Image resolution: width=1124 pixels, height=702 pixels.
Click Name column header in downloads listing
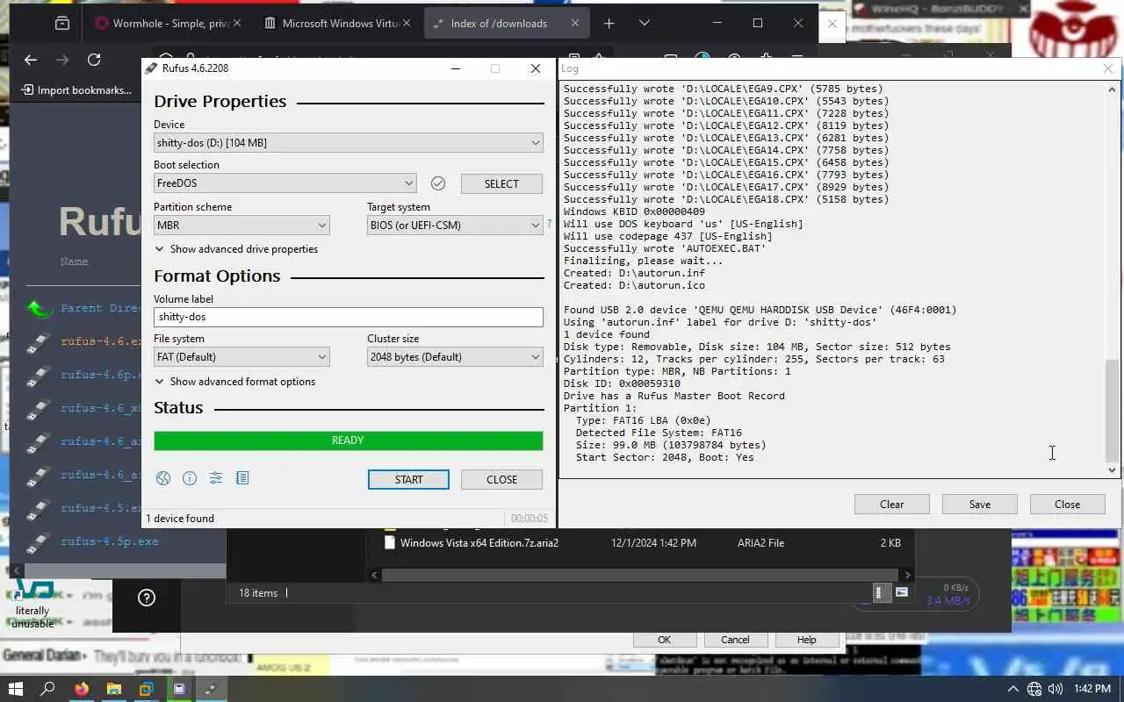pyautogui.click(x=74, y=261)
